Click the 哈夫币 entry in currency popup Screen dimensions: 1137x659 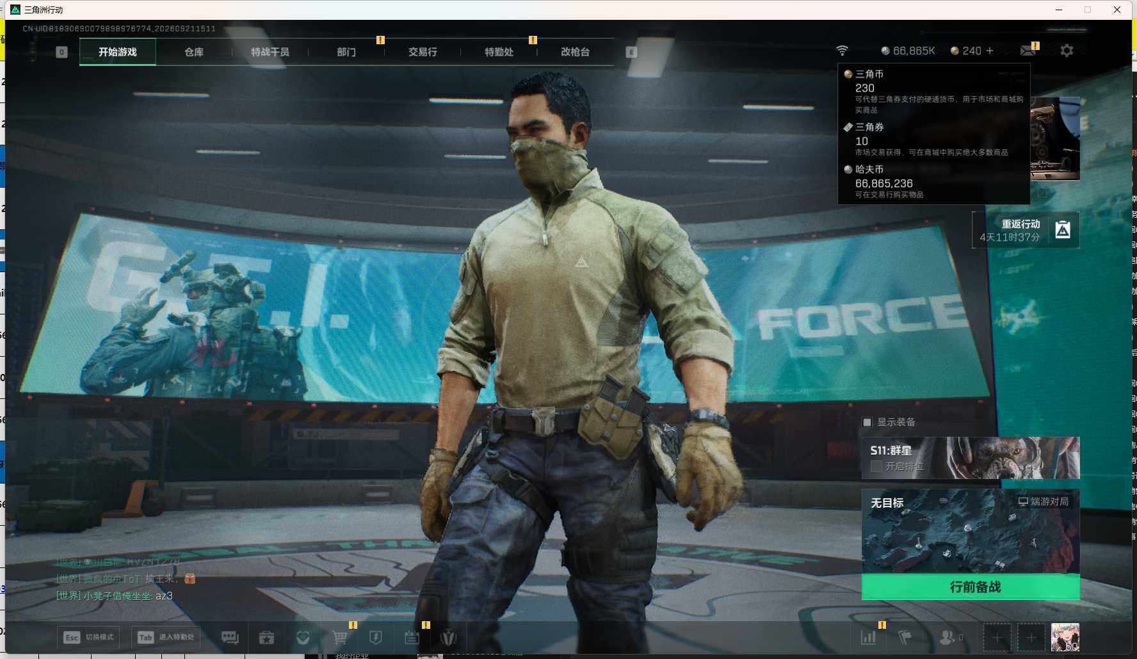pos(934,182)
